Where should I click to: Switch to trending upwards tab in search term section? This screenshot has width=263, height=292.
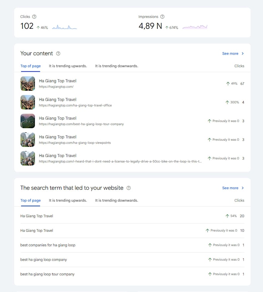[68, 200]
